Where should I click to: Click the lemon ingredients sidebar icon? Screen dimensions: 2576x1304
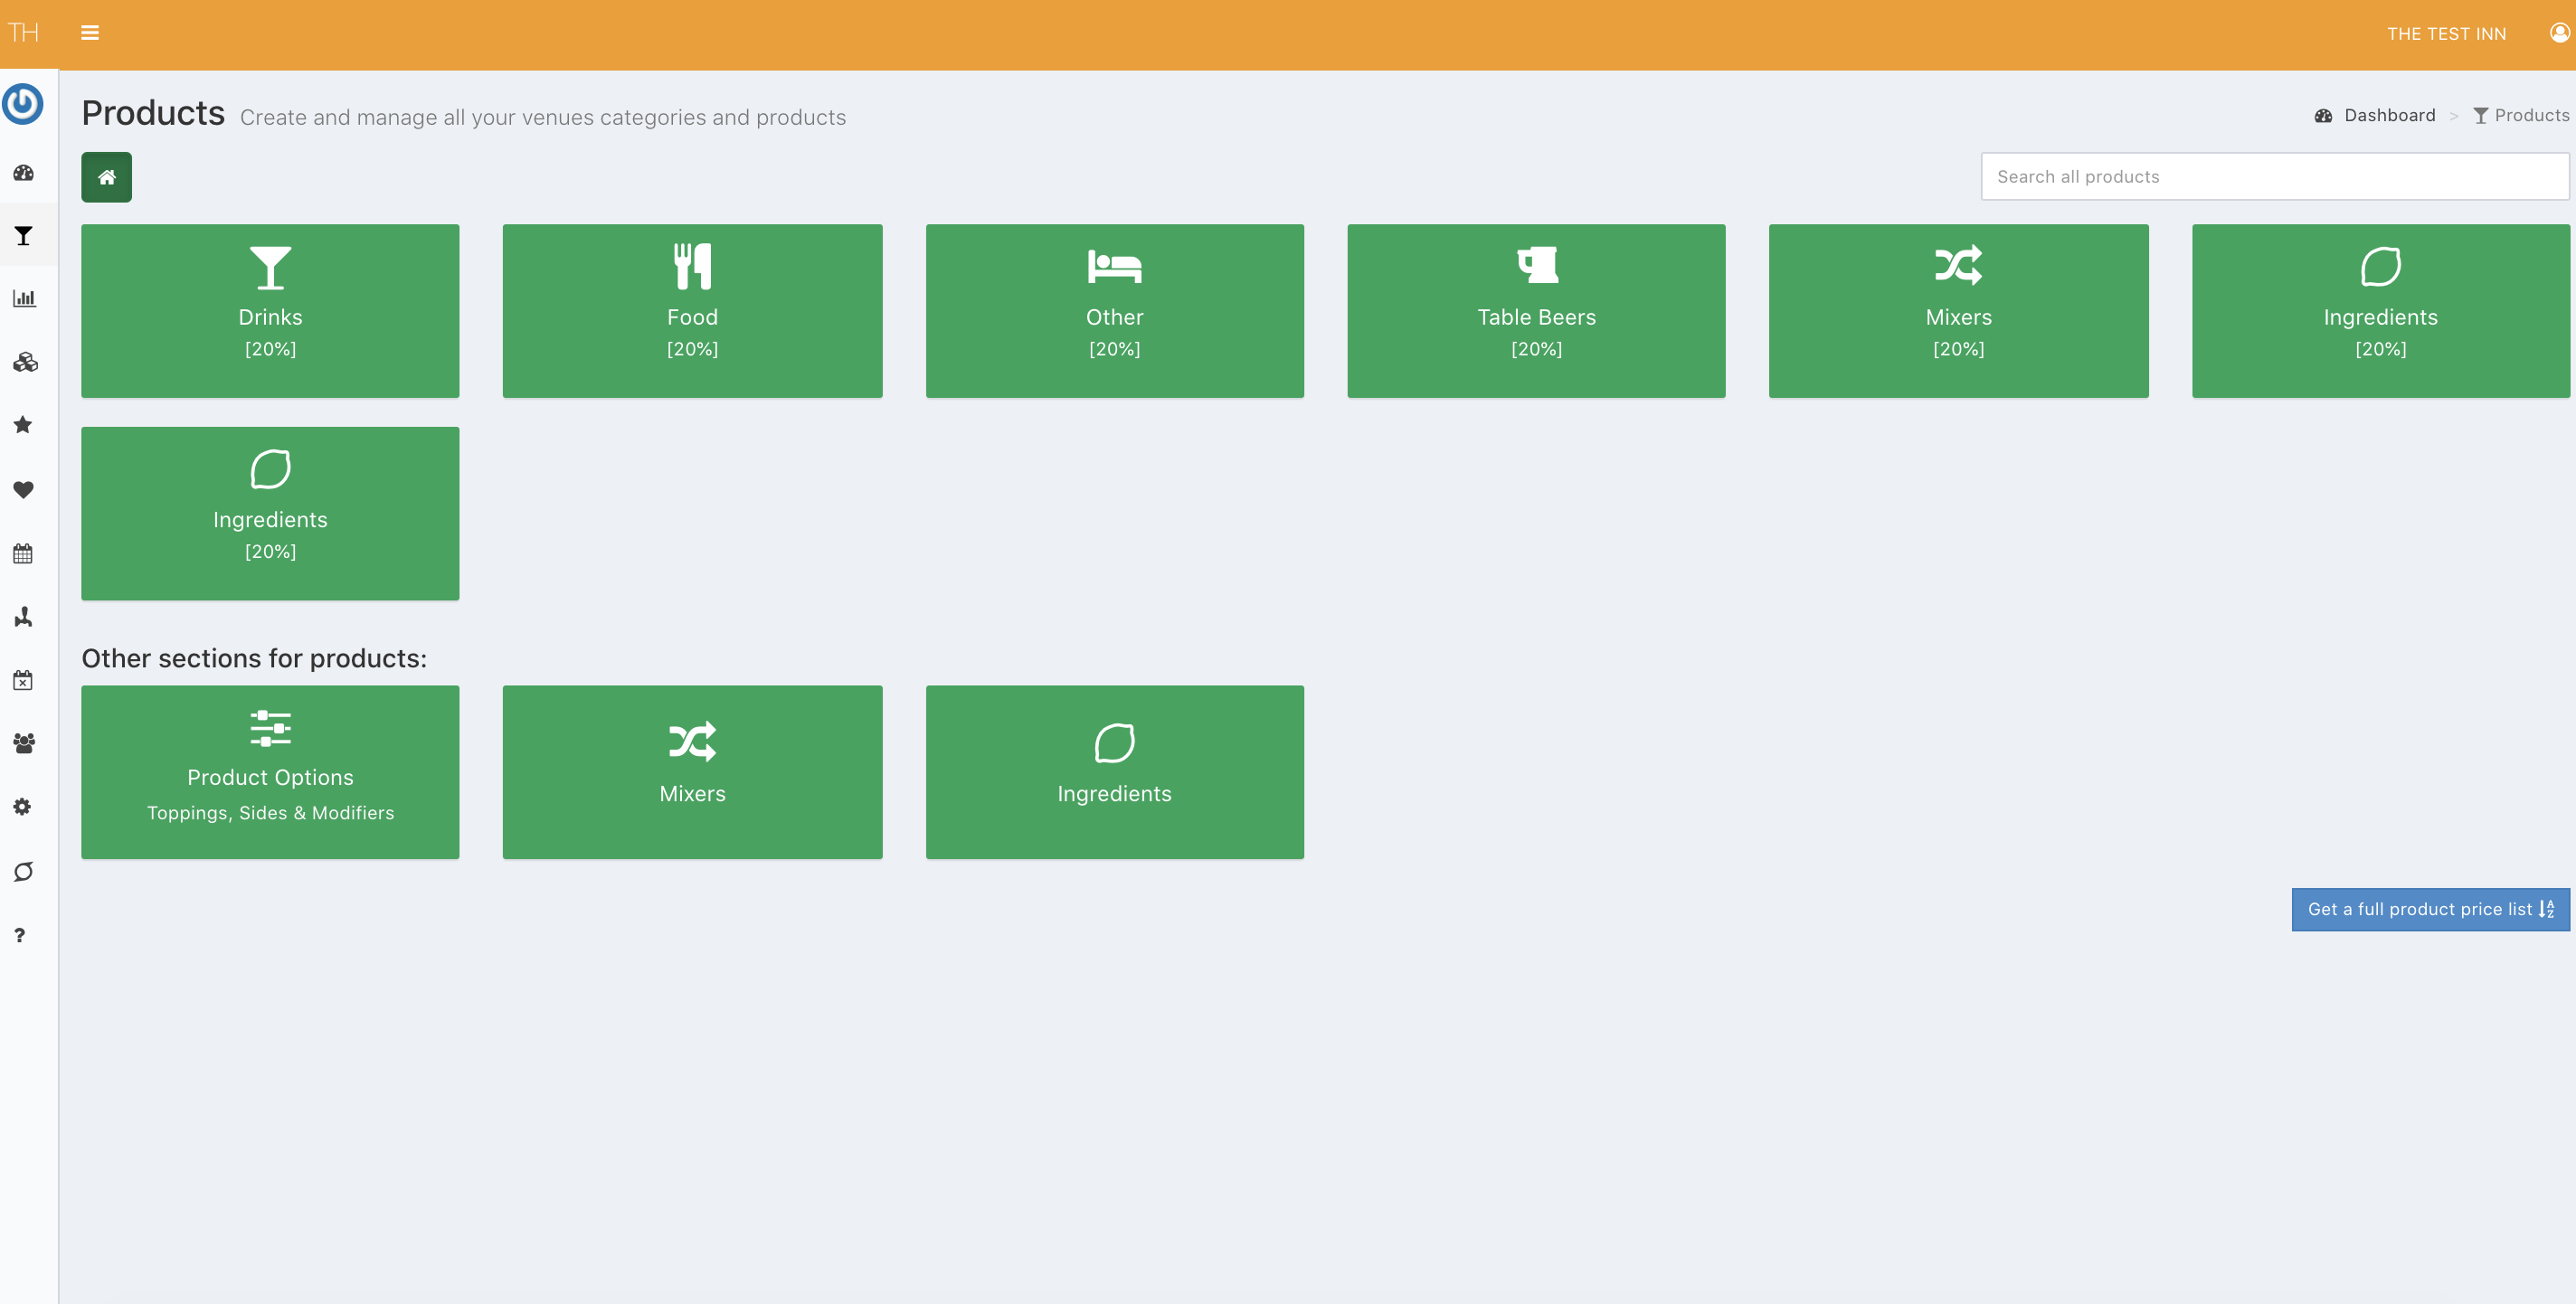[x=24, y=871]
